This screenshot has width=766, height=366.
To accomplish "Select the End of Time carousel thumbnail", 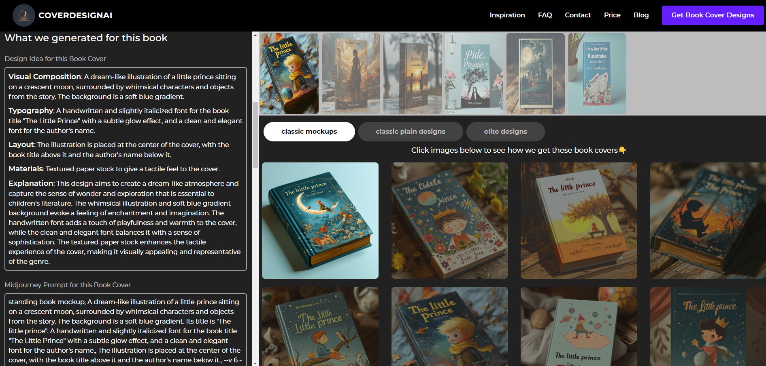I will [x=351, y=74].
